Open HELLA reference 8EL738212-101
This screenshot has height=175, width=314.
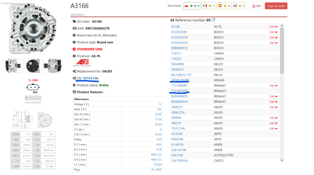tap(181, 75)
